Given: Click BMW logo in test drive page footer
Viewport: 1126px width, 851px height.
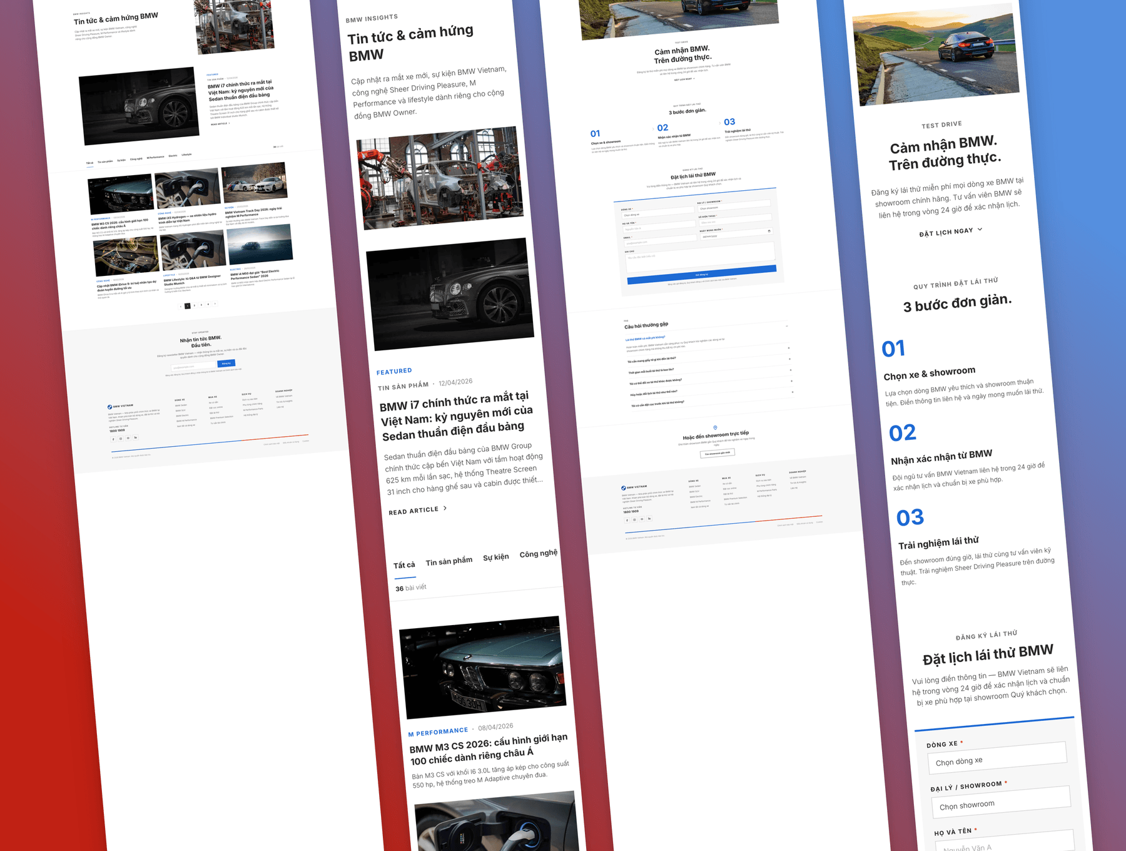Looking at the screenshot, I should [623, 488].
